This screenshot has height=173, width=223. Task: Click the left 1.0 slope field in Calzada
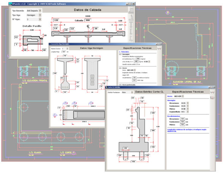(x=55, y=28)
